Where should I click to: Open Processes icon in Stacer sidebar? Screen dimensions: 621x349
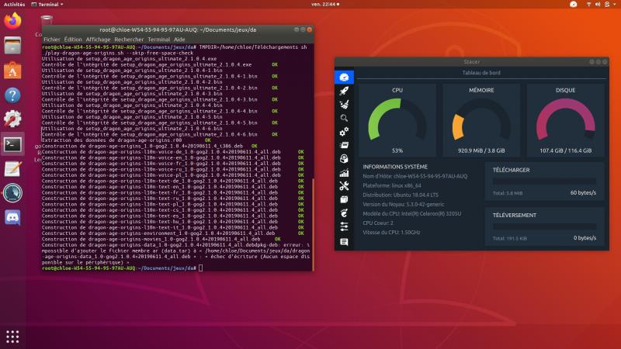pos(344,145)
